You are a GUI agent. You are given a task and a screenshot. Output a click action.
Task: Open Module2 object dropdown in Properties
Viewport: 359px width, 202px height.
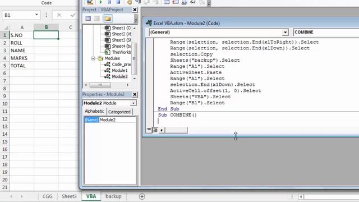pos(134,103)
